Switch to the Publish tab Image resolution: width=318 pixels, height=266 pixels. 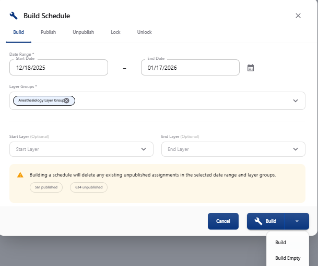tap(48, 32)
